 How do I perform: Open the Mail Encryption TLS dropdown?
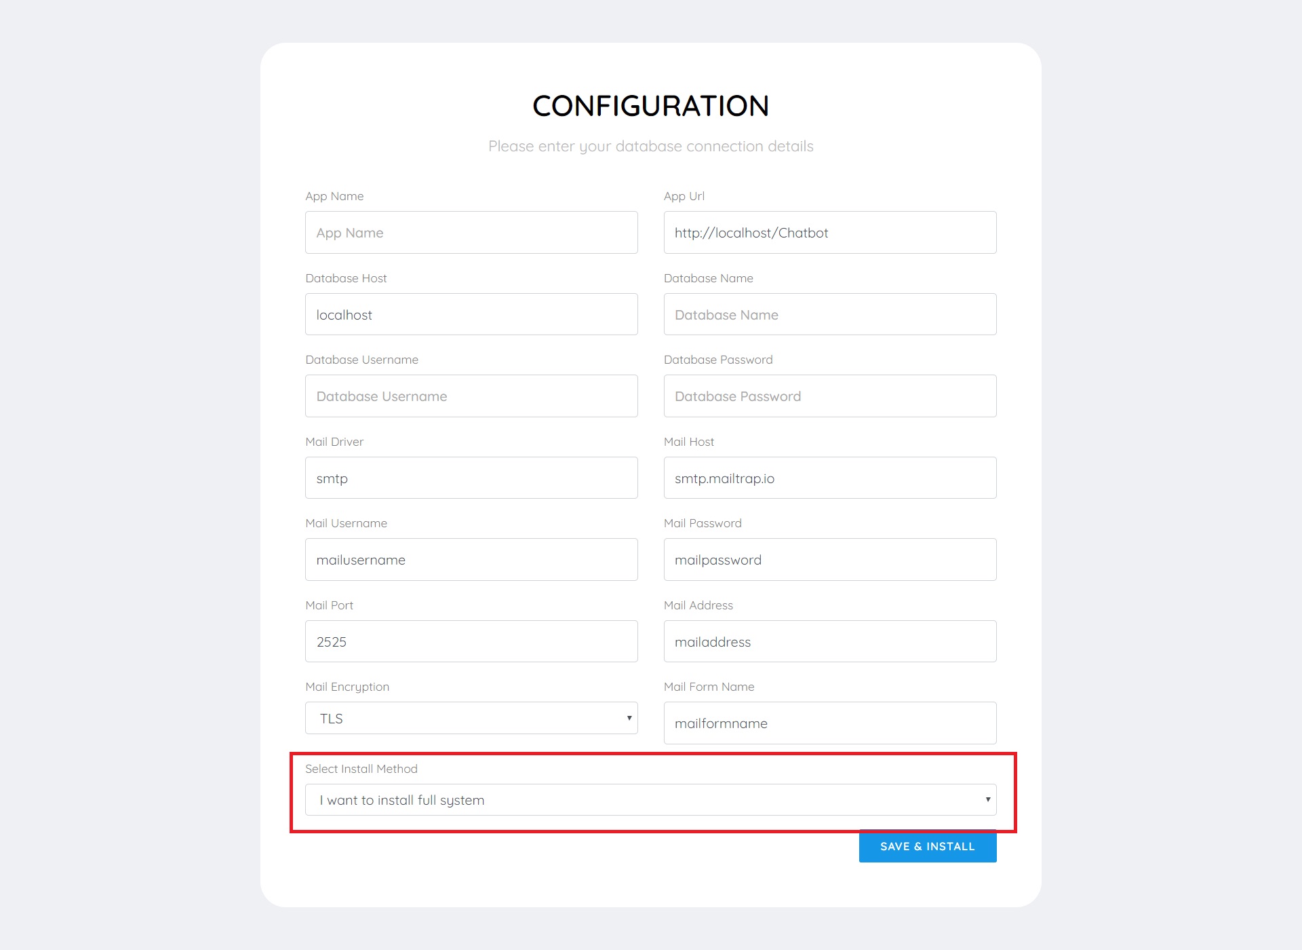click(471, 718)
